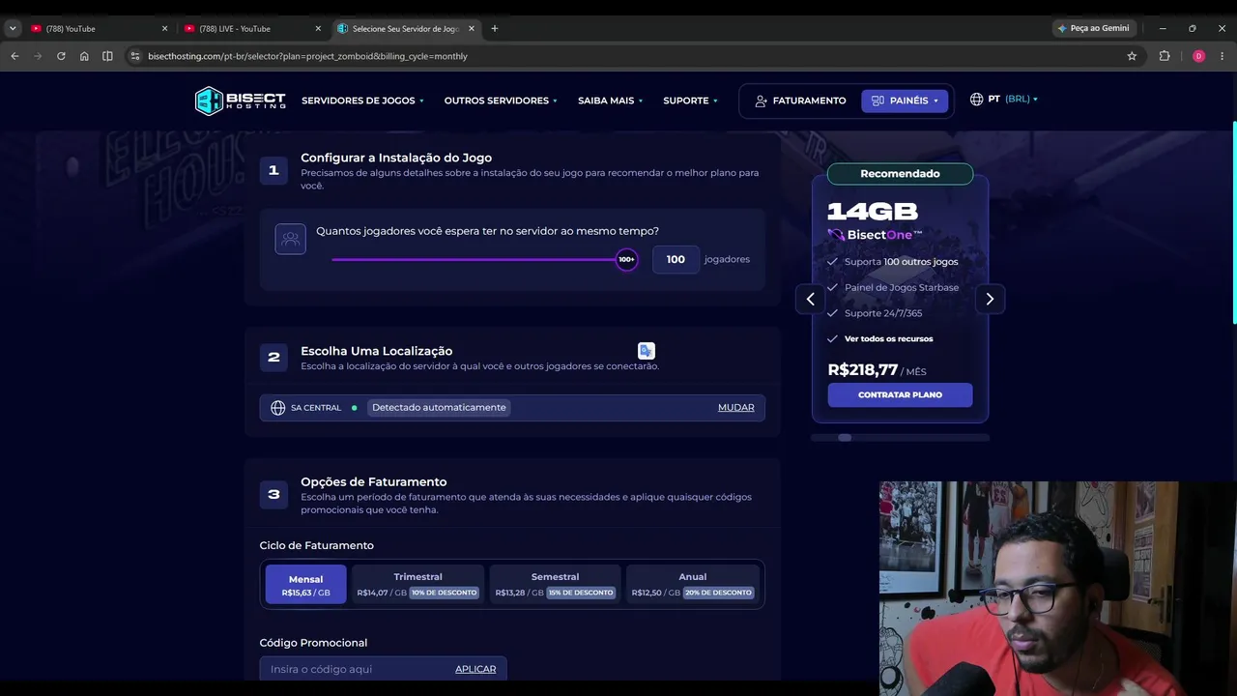Open the browser extensions puzzle icon
The width and height of the screenshot is (1237, 696).
pyautogui.click(x=1165, y=56)
